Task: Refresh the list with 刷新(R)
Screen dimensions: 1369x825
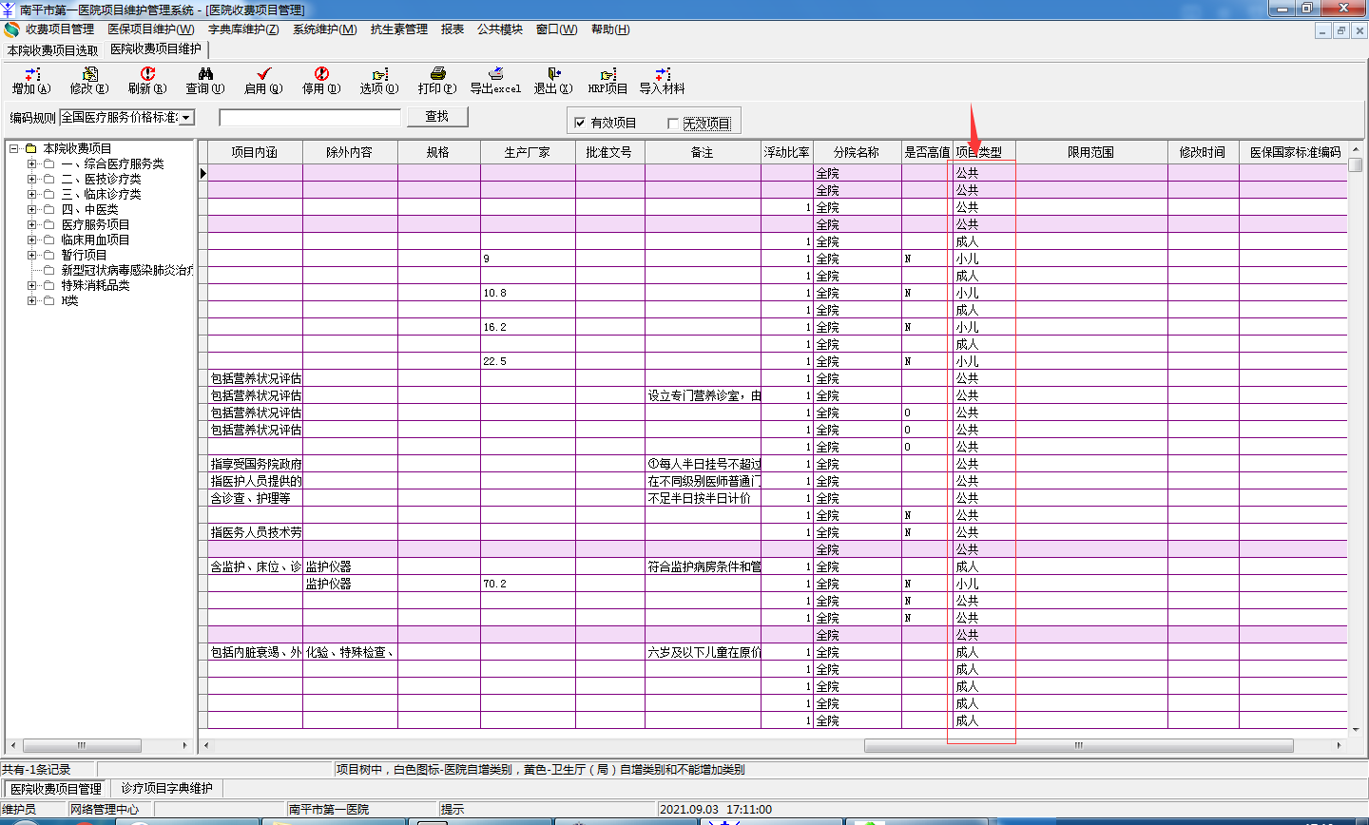Action: [x=147, y=81]
